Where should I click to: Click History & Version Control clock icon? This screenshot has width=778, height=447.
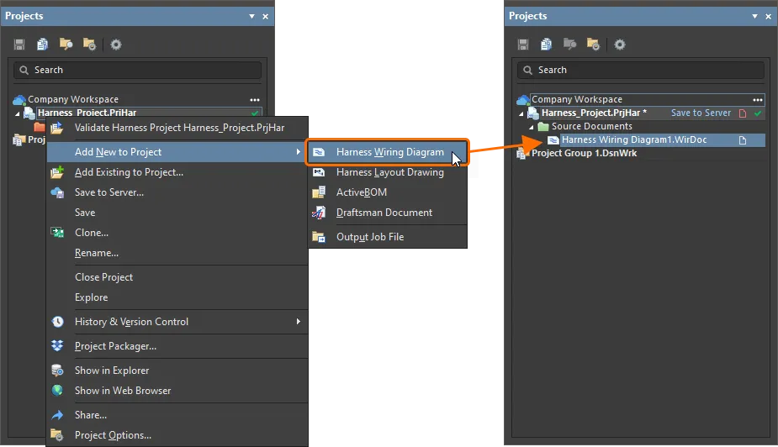click(x=57, y=322)
